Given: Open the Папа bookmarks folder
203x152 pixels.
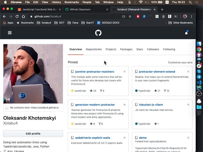Looking at the screenshot, I should 73,23.
